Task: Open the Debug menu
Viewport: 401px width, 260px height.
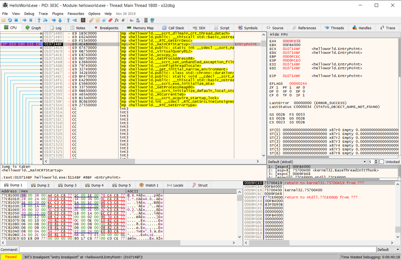Action: [29, 14]
